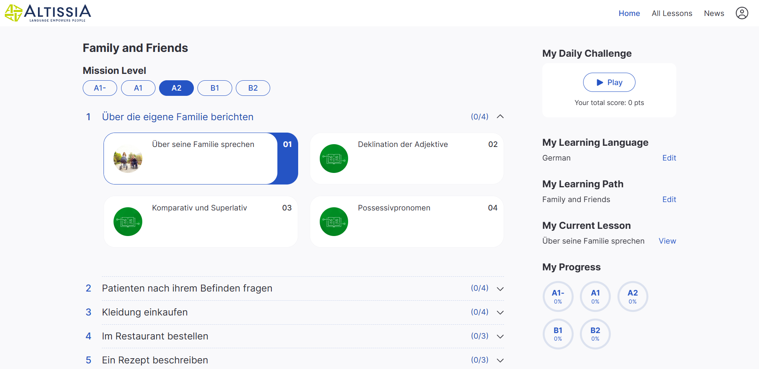
Task: Edit My Learning Path
Action: [x=669, y=199]
